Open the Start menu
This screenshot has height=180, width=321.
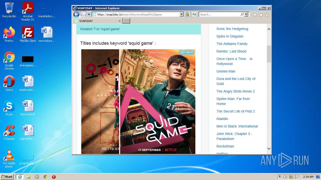point(7,177)
